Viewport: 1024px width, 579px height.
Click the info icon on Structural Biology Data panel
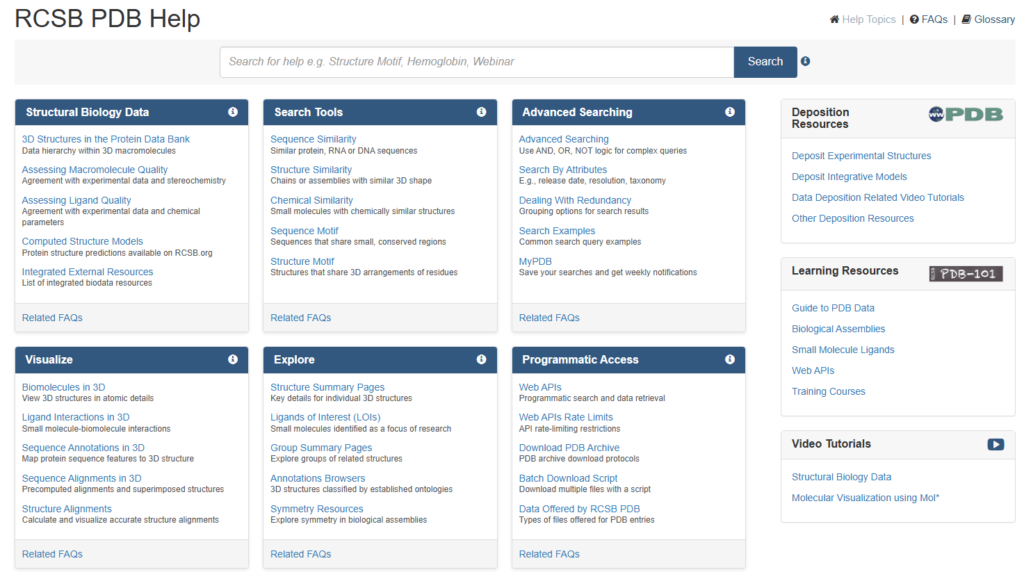233,111
